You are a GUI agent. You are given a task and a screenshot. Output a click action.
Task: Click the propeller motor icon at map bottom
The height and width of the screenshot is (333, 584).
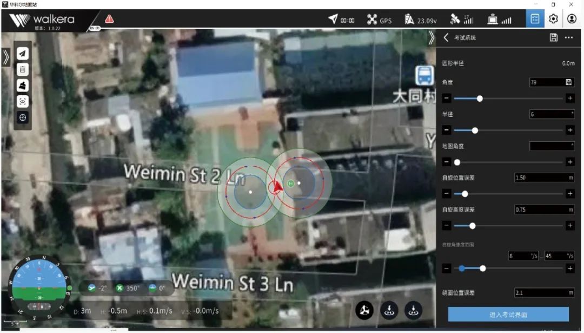click(x=364, y=310)
